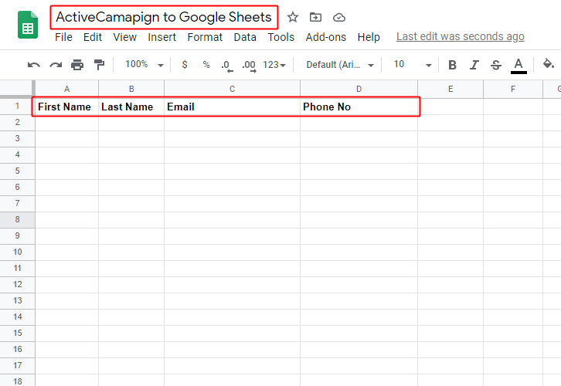Screen dimensions: 561x386
Task: Open the Default (Arial) font dropdown
Action: (340, 65)
